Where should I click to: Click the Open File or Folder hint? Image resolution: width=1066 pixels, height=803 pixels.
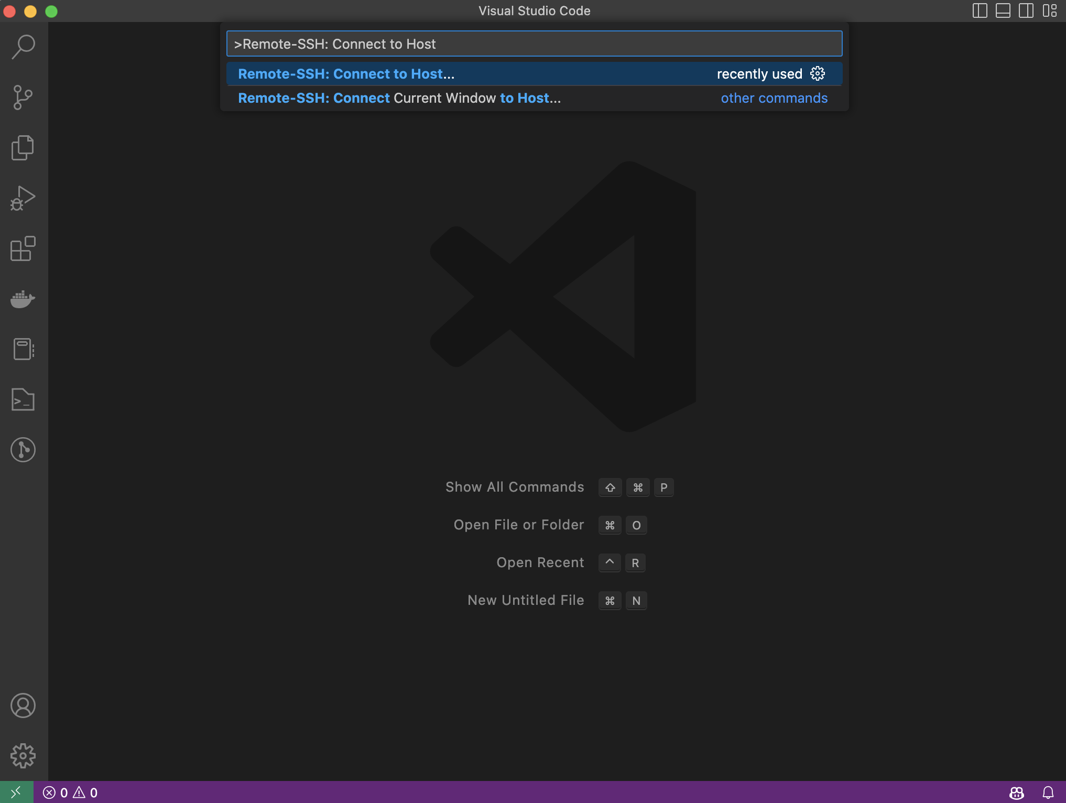(x=550, y=525)
